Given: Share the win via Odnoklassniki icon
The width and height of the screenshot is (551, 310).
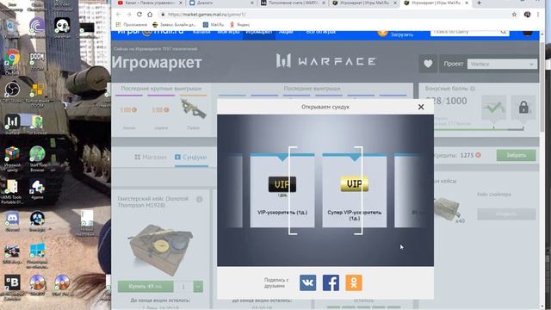Looking at the screenshot, I should 354,283.
